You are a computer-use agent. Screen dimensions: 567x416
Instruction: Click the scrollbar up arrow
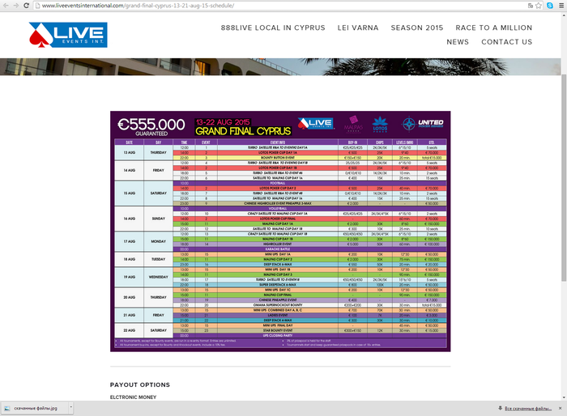(564, 15)
